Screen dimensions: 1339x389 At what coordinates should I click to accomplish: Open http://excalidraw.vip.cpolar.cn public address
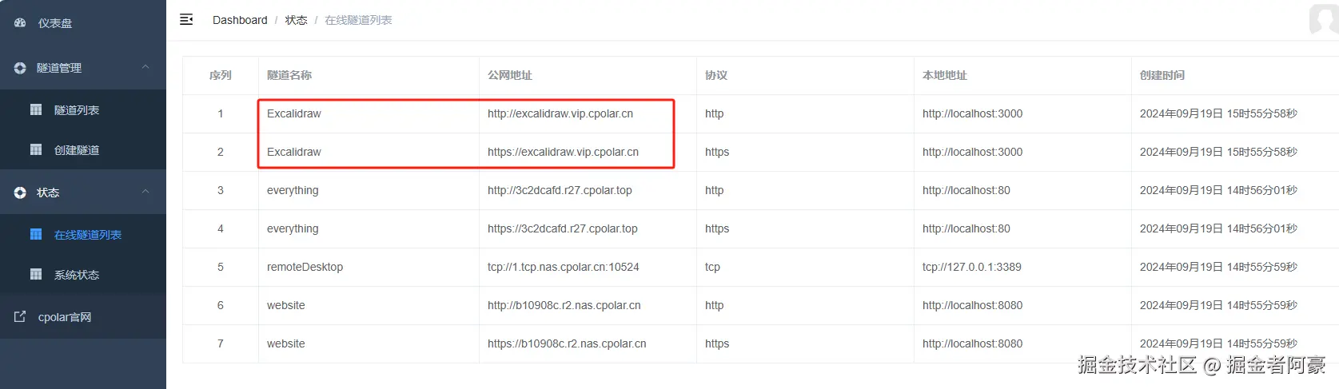[560, 113]
